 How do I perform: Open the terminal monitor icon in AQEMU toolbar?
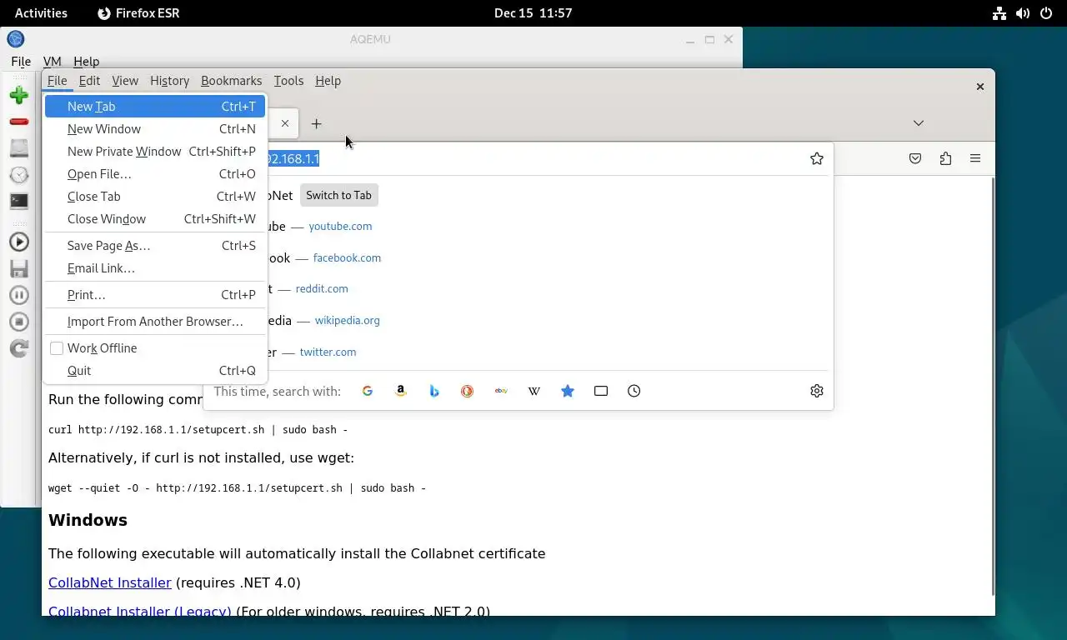pyautogui.click(x=19, y=201)
